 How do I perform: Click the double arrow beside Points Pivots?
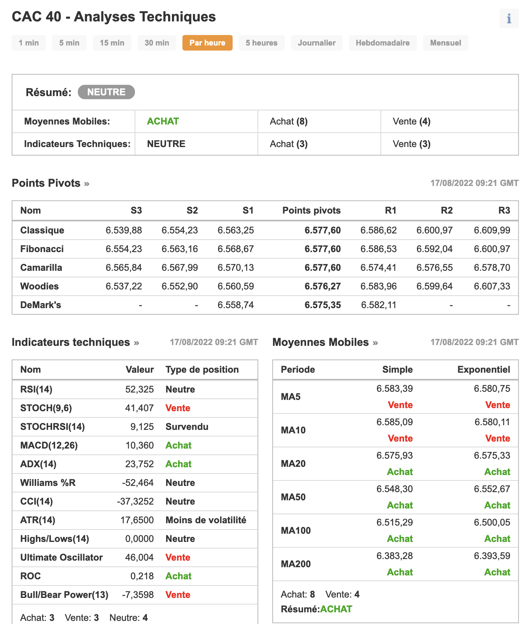click(x=87, y=184)
